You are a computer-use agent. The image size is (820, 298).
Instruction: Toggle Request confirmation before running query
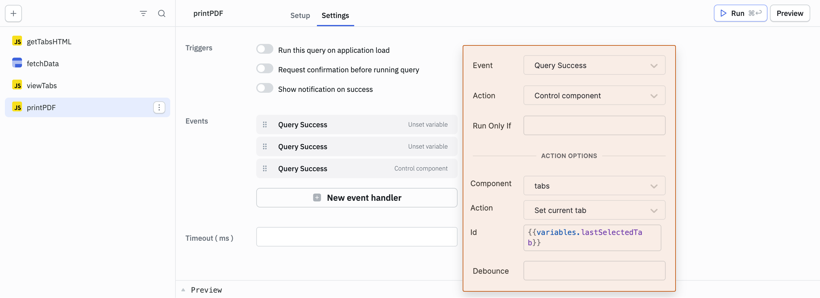265,68
